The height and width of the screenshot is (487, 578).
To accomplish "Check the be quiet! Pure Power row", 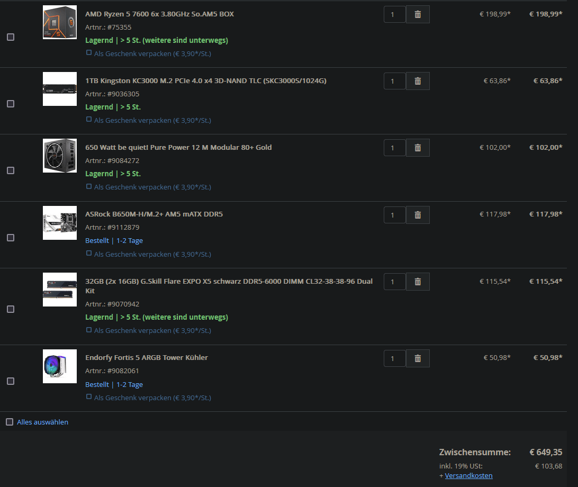I will click(x=11, y=170).
